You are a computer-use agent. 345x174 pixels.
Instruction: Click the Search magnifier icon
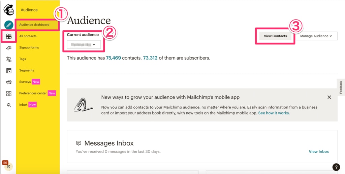(9, 105)
